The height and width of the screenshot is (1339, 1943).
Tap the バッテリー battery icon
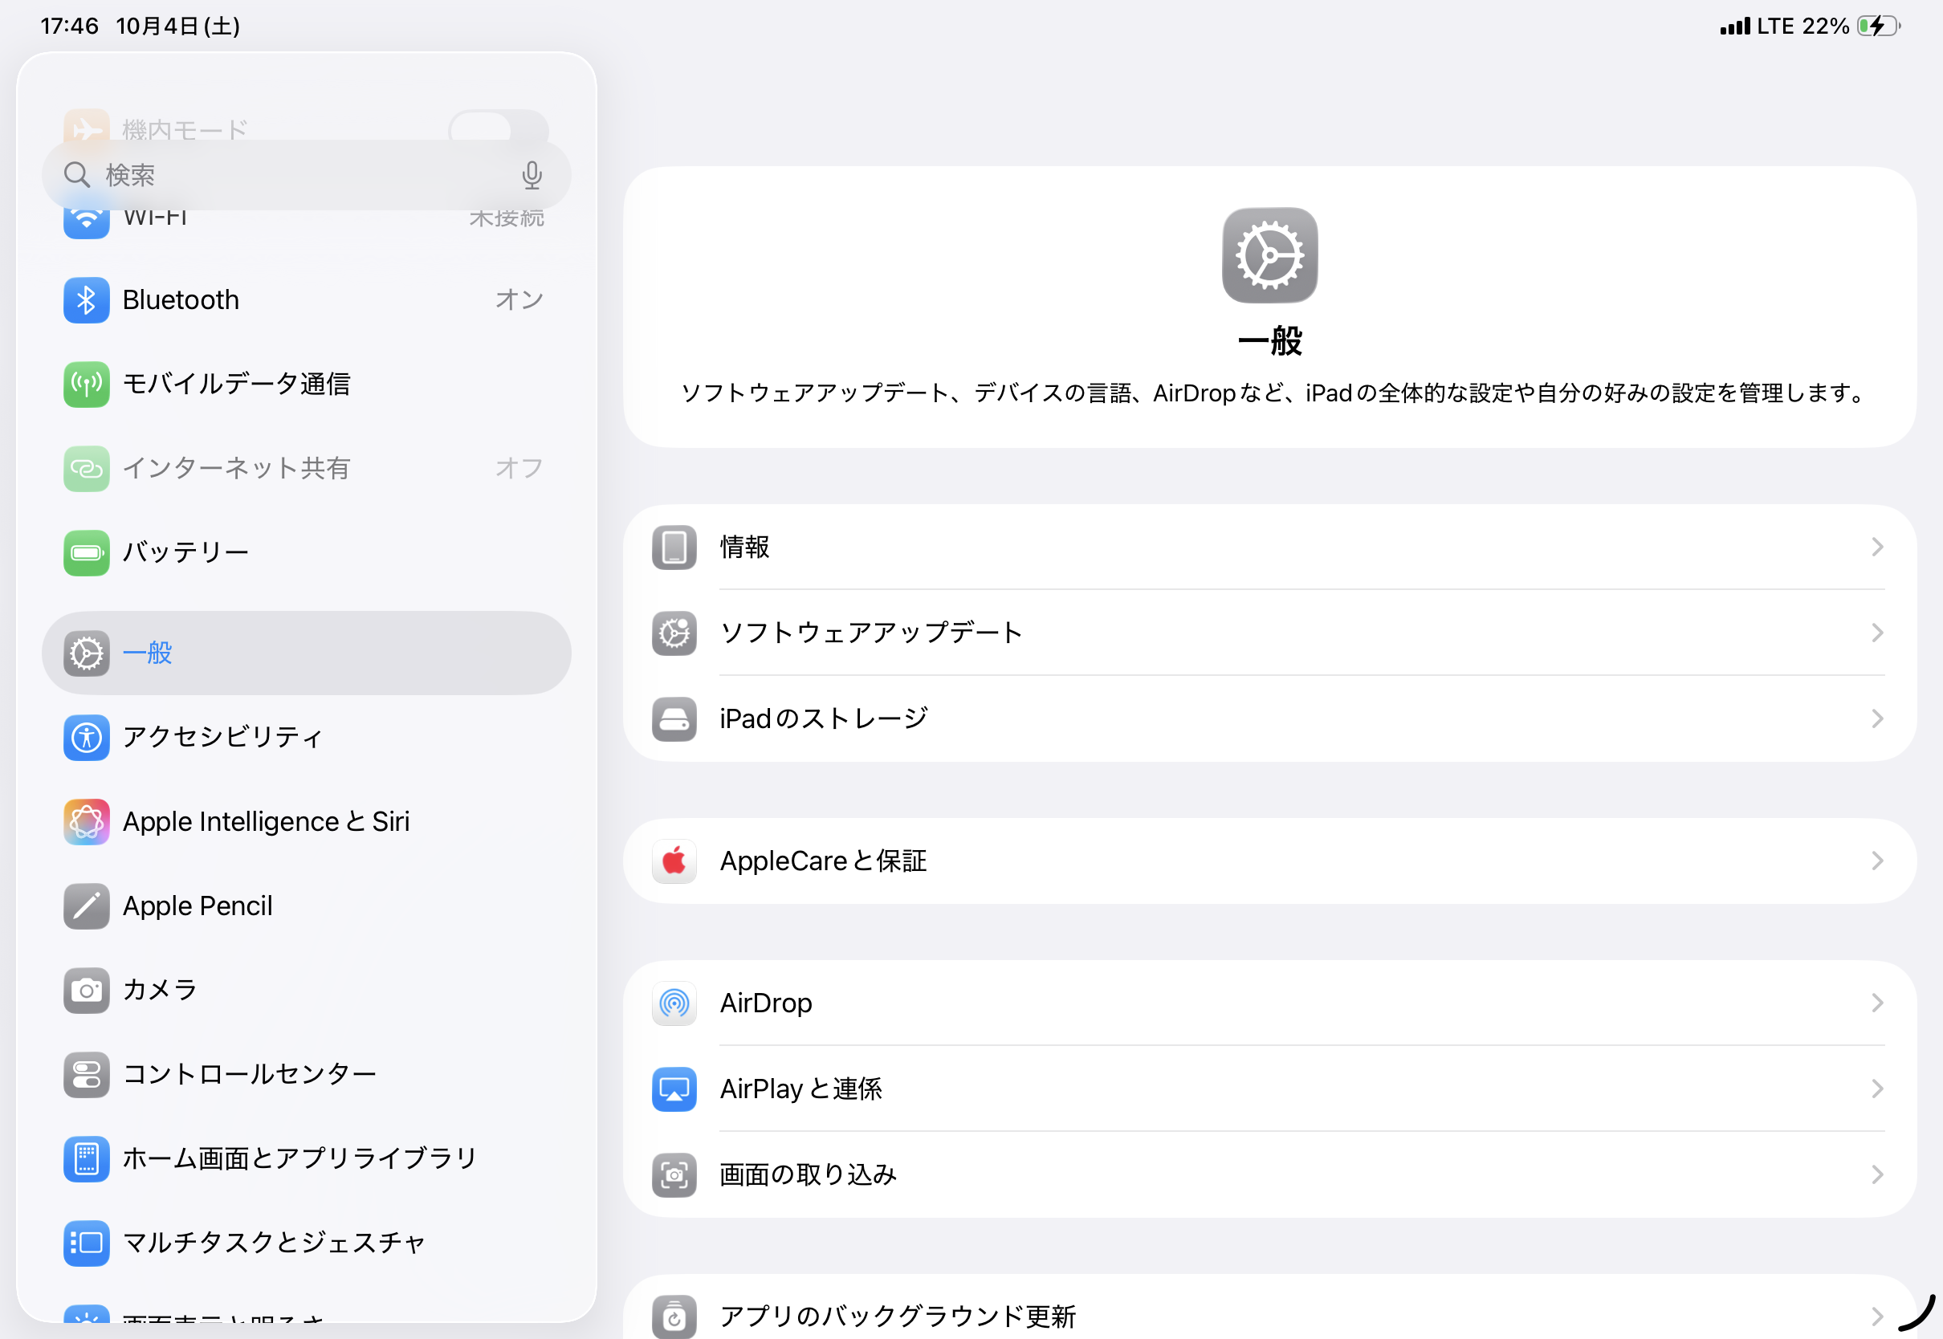(x=87, y=553)
